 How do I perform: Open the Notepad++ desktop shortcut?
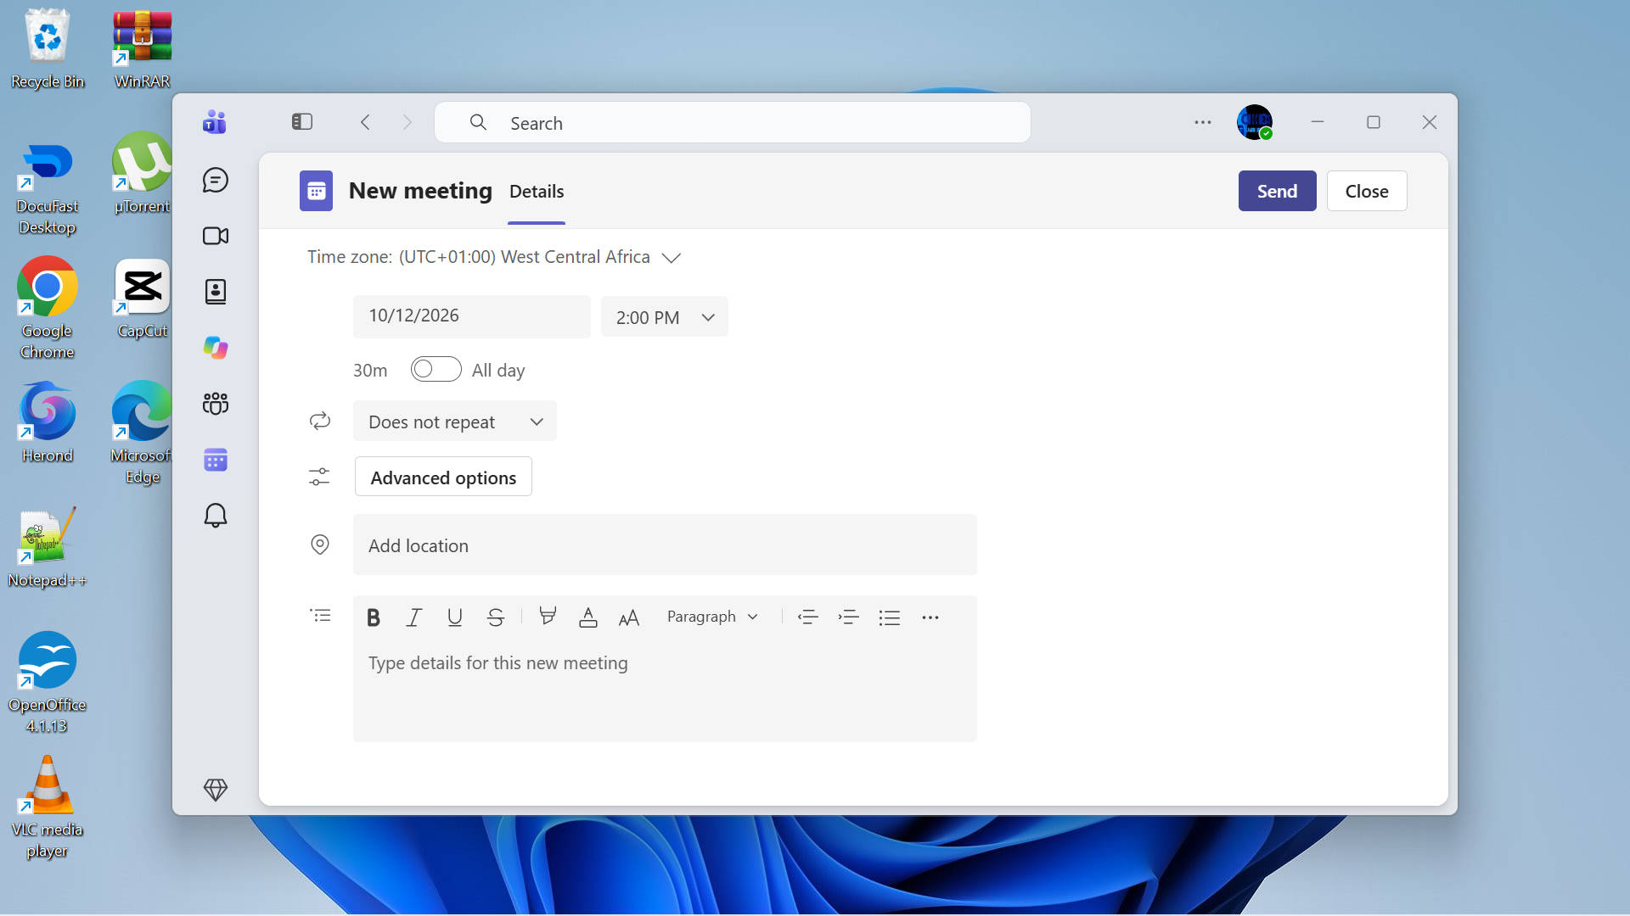click(48, 548)
